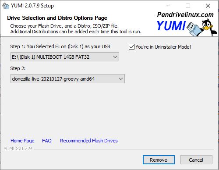Click 'Choose your Flash Drive' instruction line
Viewport: 219px width, 170px height.
pos(64,26)
